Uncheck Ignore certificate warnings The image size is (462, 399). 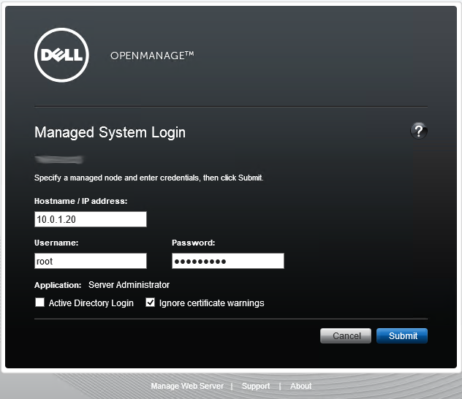(151, 302)
